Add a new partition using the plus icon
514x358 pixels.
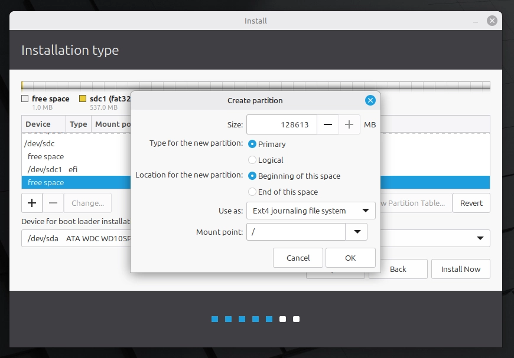tap(31, 202)
